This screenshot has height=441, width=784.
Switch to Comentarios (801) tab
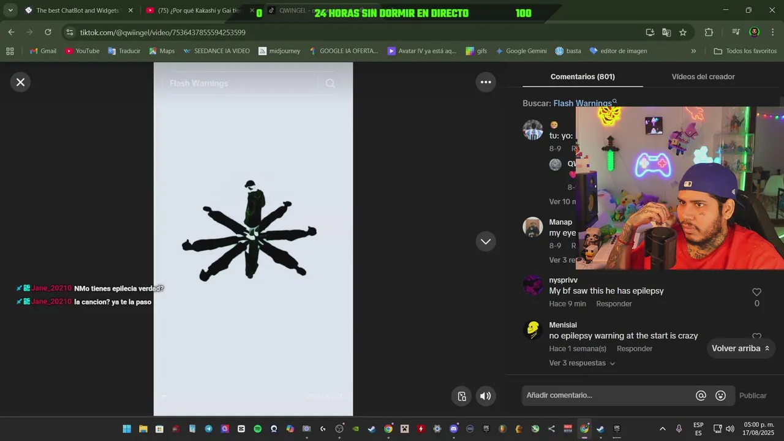(582, 77)
